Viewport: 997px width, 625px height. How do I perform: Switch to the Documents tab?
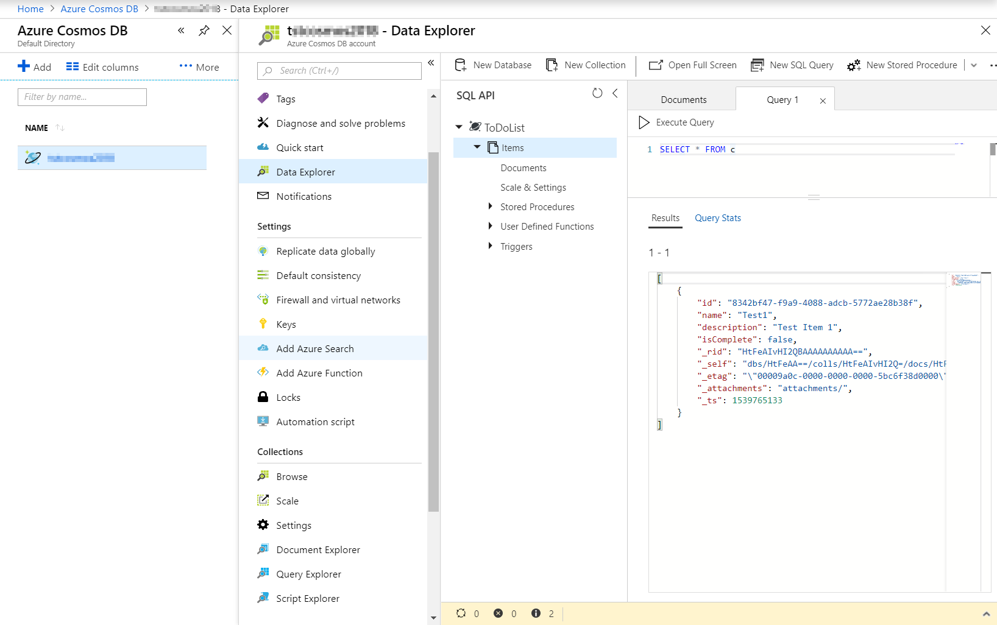(684, 99)
